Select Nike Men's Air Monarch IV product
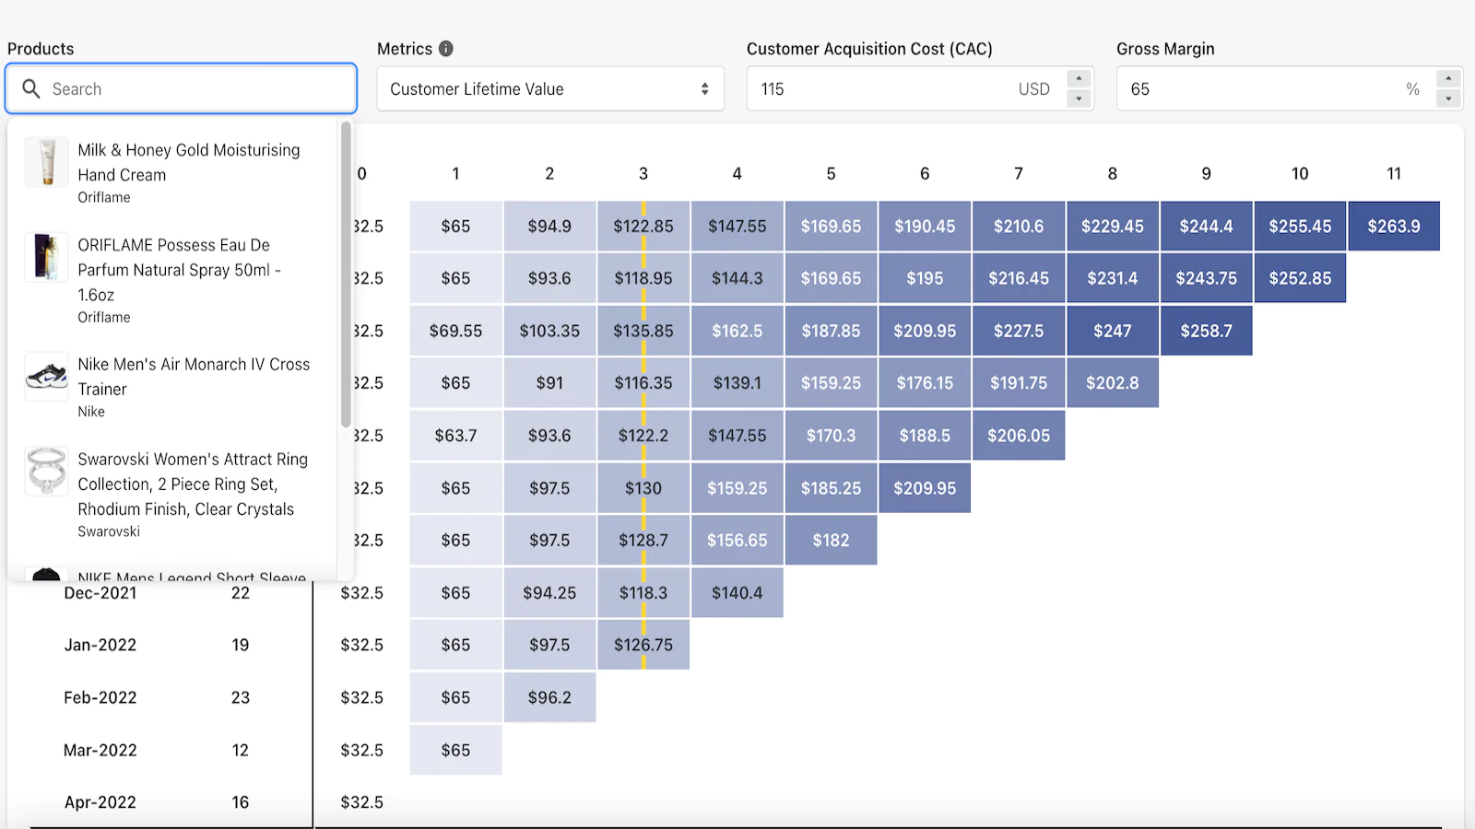Viewport: 1475px width, 829px height. 194,377
